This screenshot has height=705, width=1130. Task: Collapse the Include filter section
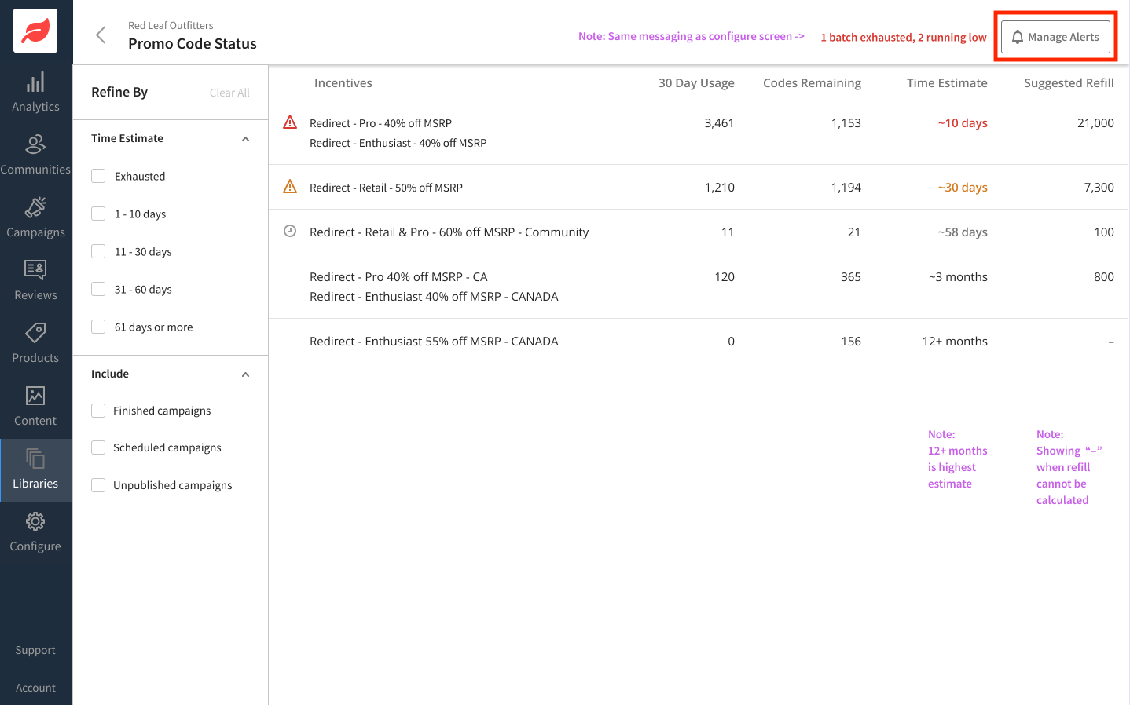pyautogui.click(x=245, y=374)
